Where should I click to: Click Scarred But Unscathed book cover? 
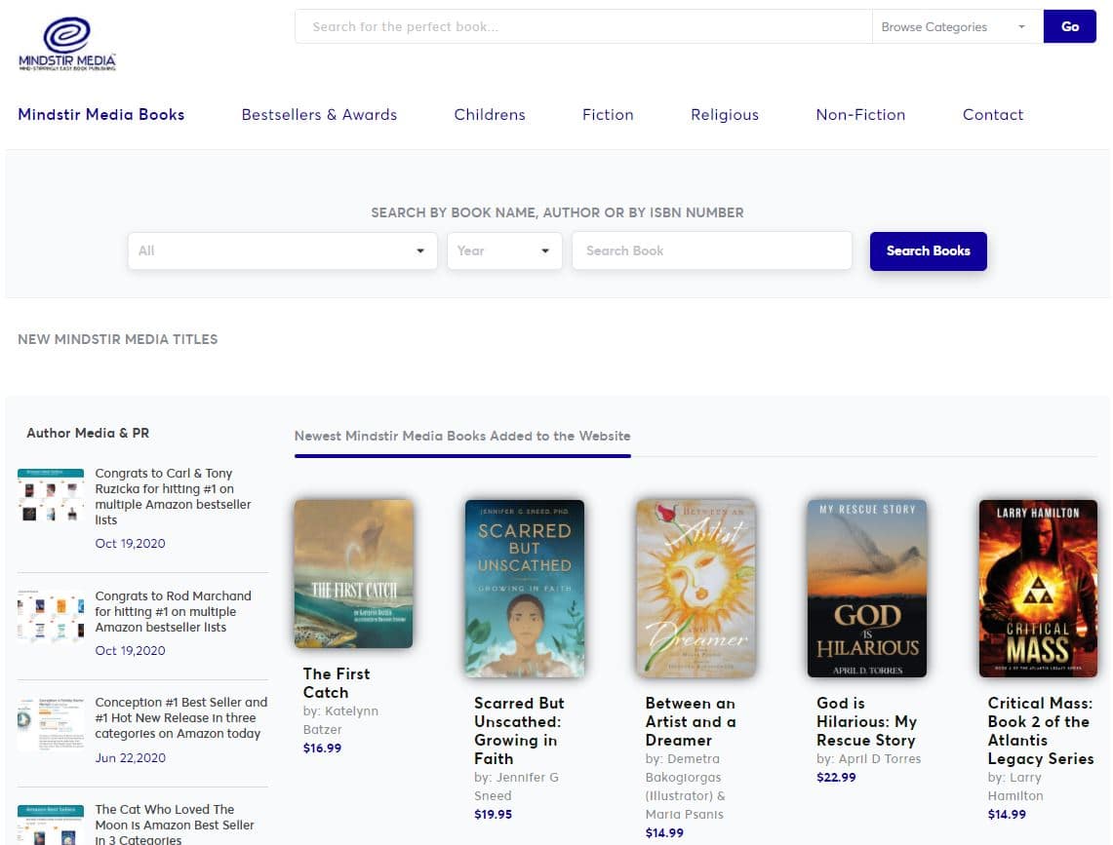[525, 588]
